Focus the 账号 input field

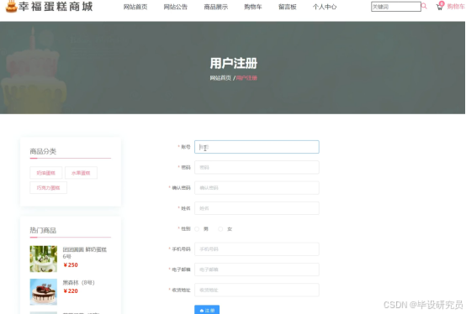[x=257, y=147]
